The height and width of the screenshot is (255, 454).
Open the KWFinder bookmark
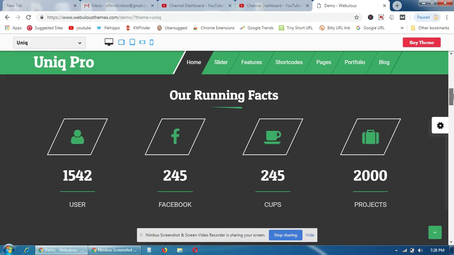pos(138,28)
